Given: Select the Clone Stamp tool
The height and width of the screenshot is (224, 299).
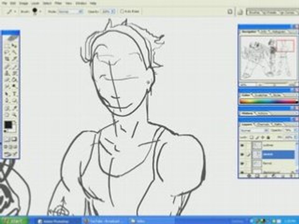Looking at the screenshot, I should click(7, 73).
